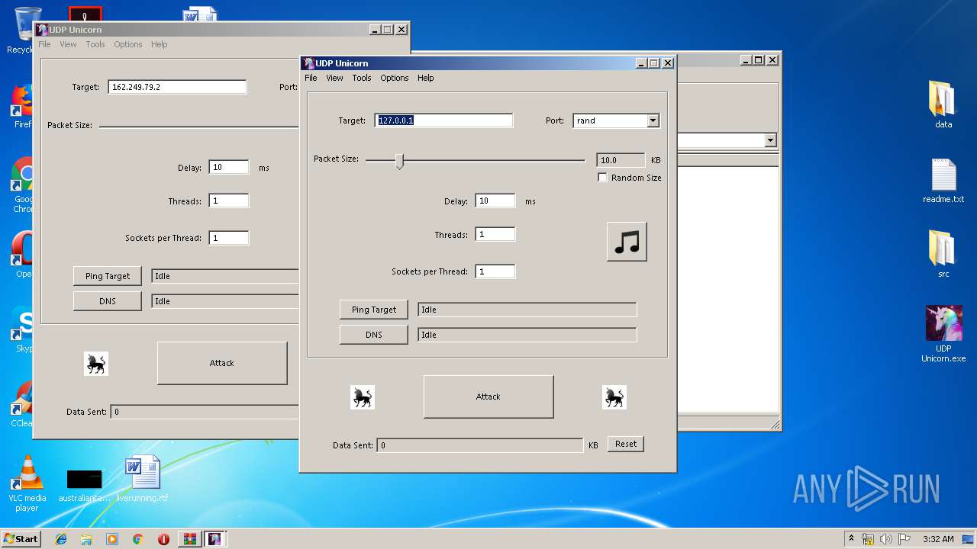Screen dimensions: 977x549
Task: Click right unicorn icon beside Attack button
Action: [x=614, y=396]
